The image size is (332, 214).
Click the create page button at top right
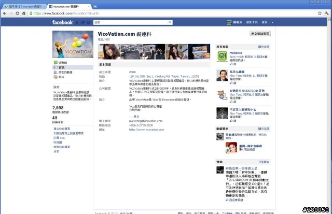point(260,34)
